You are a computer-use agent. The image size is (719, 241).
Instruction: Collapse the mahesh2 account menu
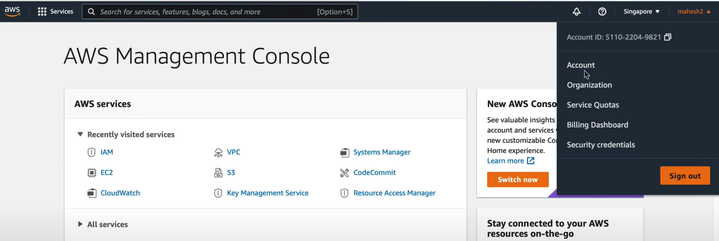tap(694, 11)
